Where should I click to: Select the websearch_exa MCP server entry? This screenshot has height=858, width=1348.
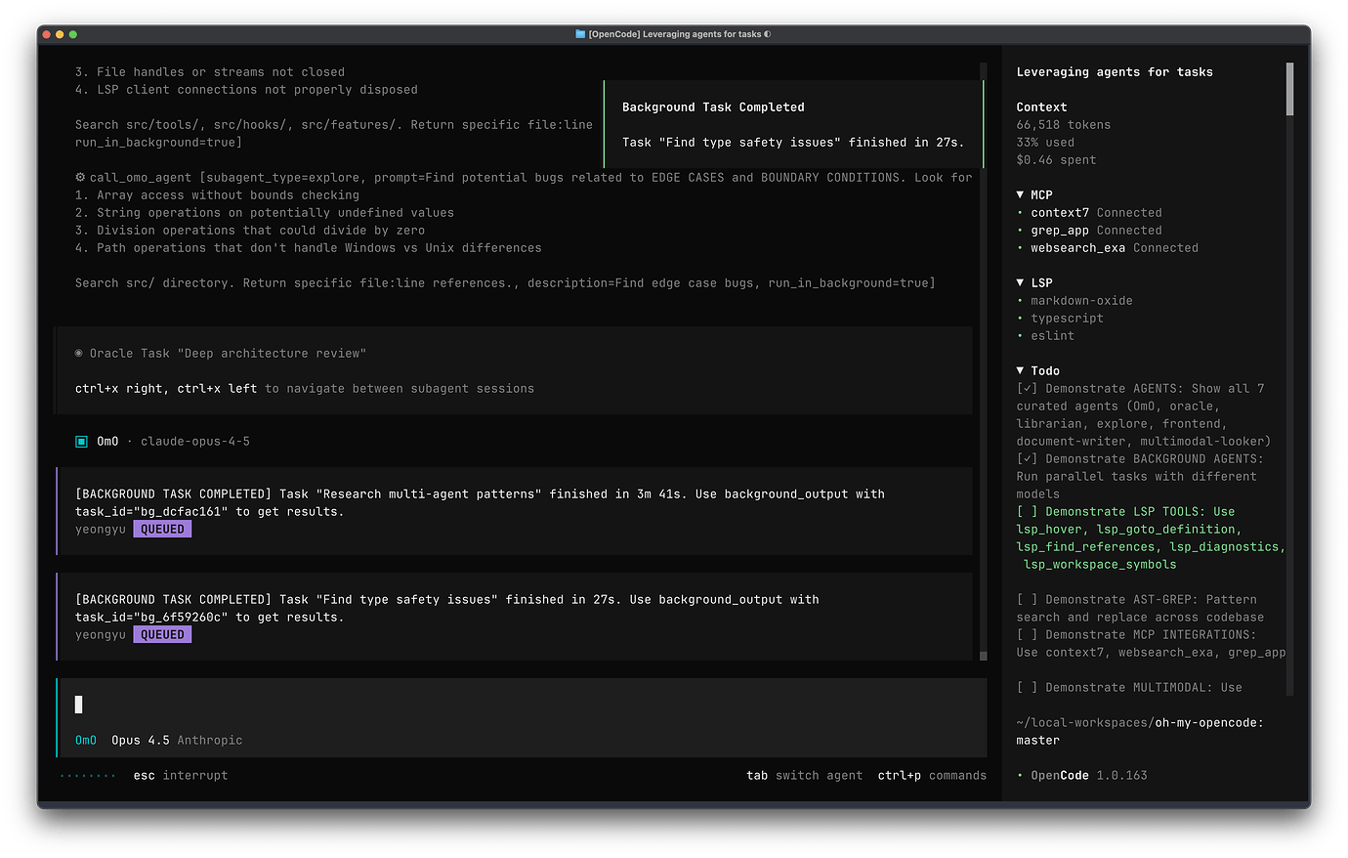tap(1108, 248)
